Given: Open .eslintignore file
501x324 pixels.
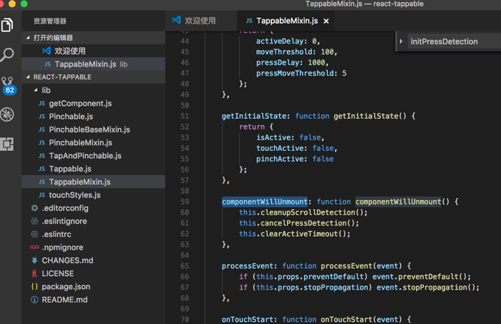Looking at the screenshot, I should coord(93,221).
